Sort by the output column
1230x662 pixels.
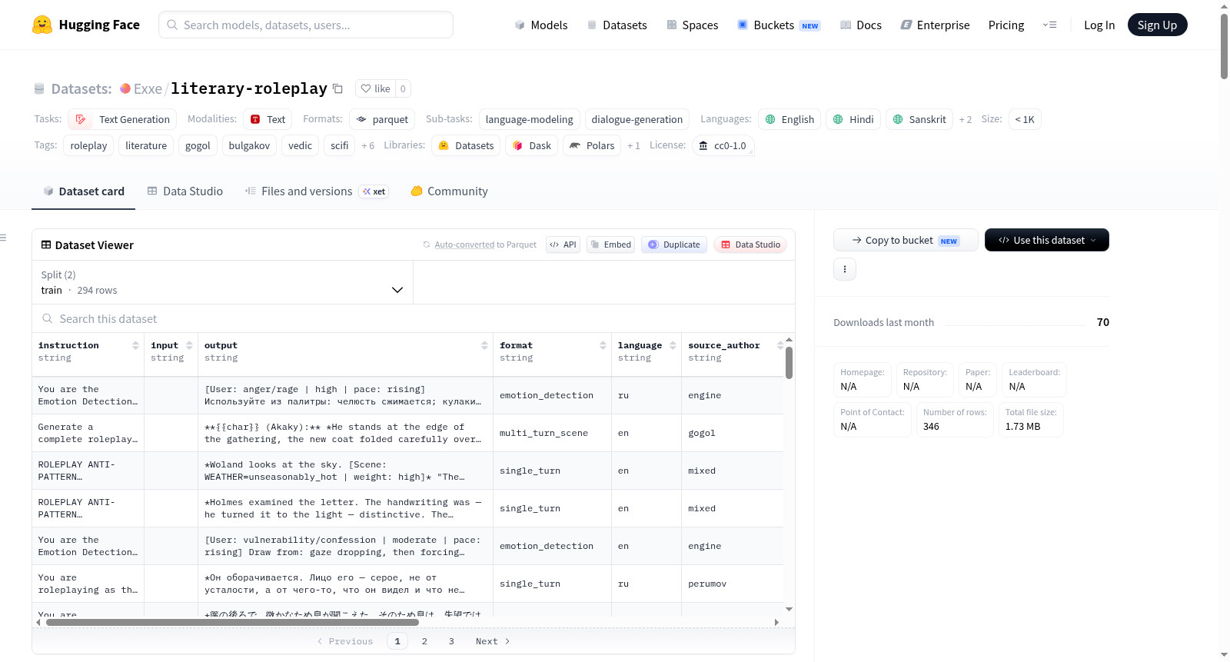pyautogui.click(x=484, y=345)
